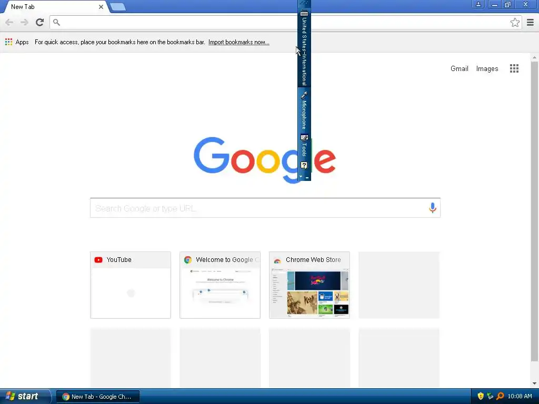Click the Safely Remove Hardware tray icon
The height and width of the screenshot is (404, 539).
click(490, 396)
